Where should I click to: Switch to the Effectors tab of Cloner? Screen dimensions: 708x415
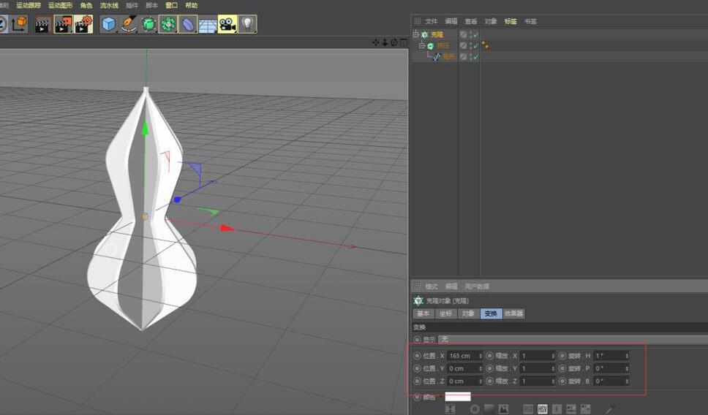click(513, 313)
